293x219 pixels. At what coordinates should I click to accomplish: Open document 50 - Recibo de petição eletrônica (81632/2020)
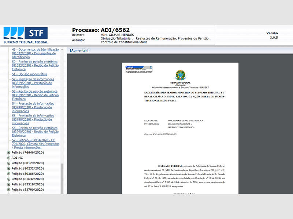click(x=35, y=65)
